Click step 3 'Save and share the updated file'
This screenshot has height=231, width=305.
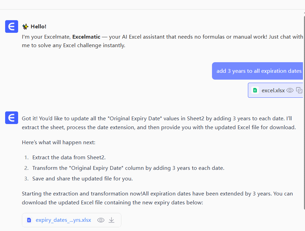[x=82, y=178]
